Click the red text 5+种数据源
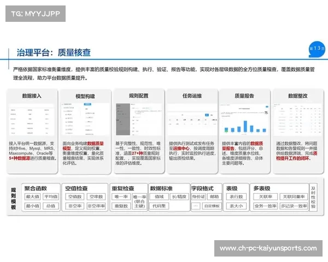 point(20,158)
